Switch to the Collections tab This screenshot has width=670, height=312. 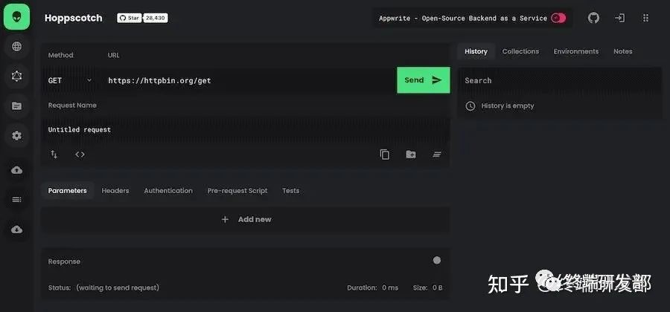520,51
